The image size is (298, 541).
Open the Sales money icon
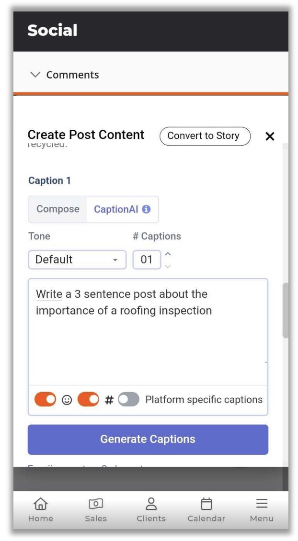pos(96,504)
